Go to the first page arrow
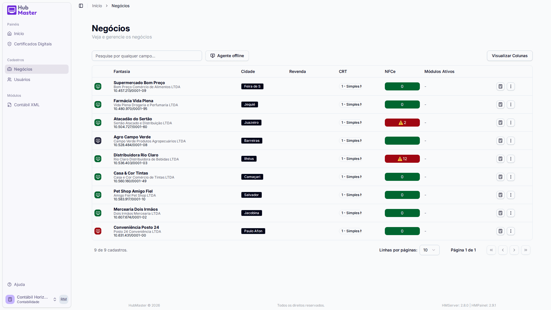 click(x=491, y=250)
